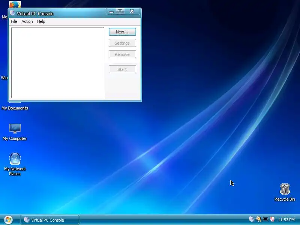Click the Virtual PC Console title bar icon

point(12,13)
